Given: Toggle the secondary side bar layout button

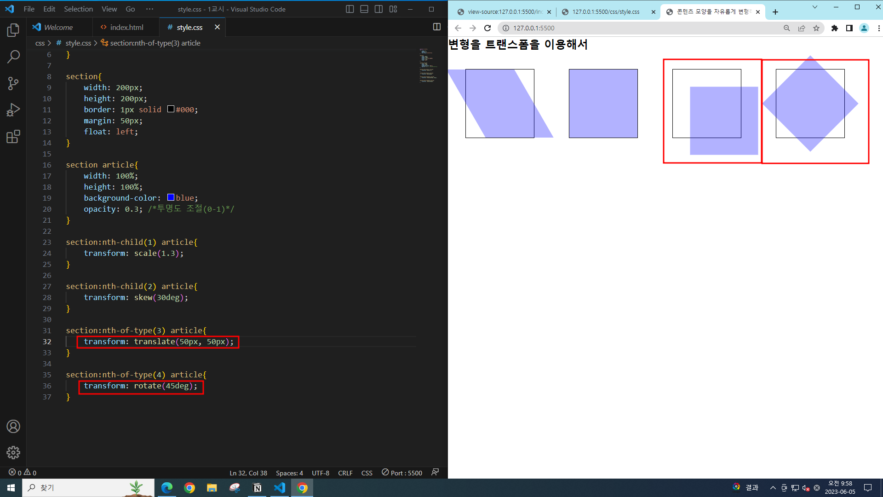Looking at the screenshot, I should (x=378, y=9).
